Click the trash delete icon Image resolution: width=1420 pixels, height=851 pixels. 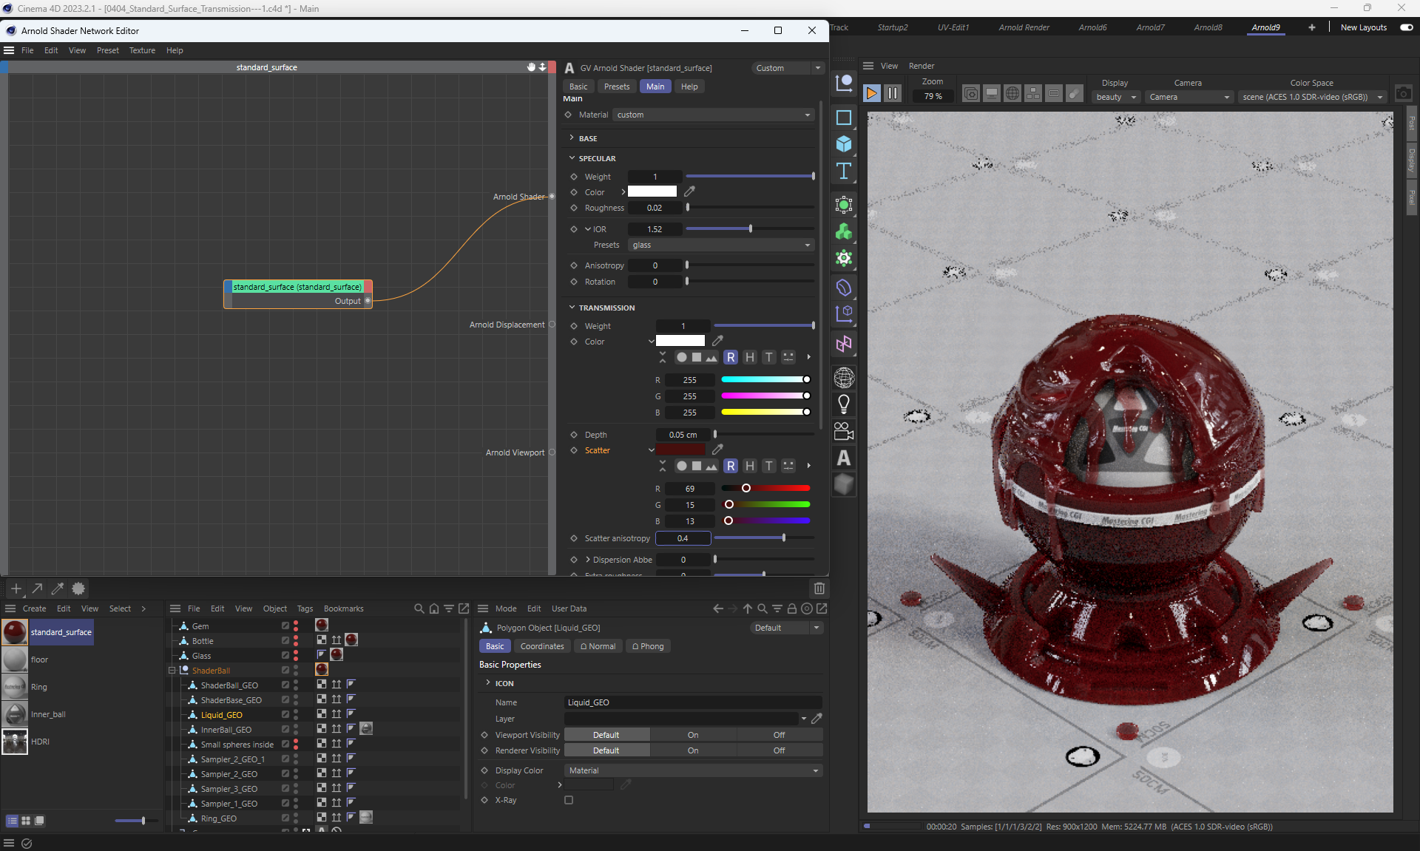point(819,589)
